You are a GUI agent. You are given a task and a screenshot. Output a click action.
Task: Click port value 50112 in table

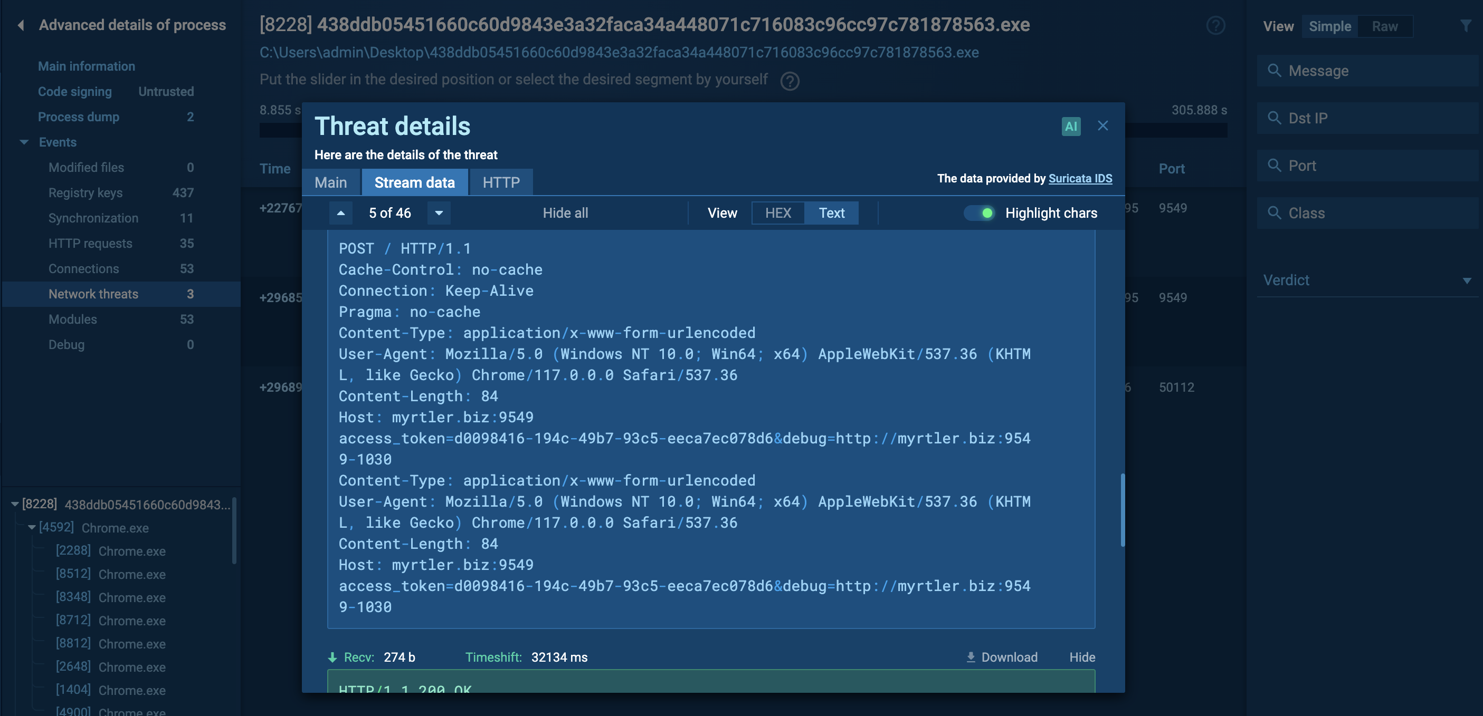(1176, 387)
